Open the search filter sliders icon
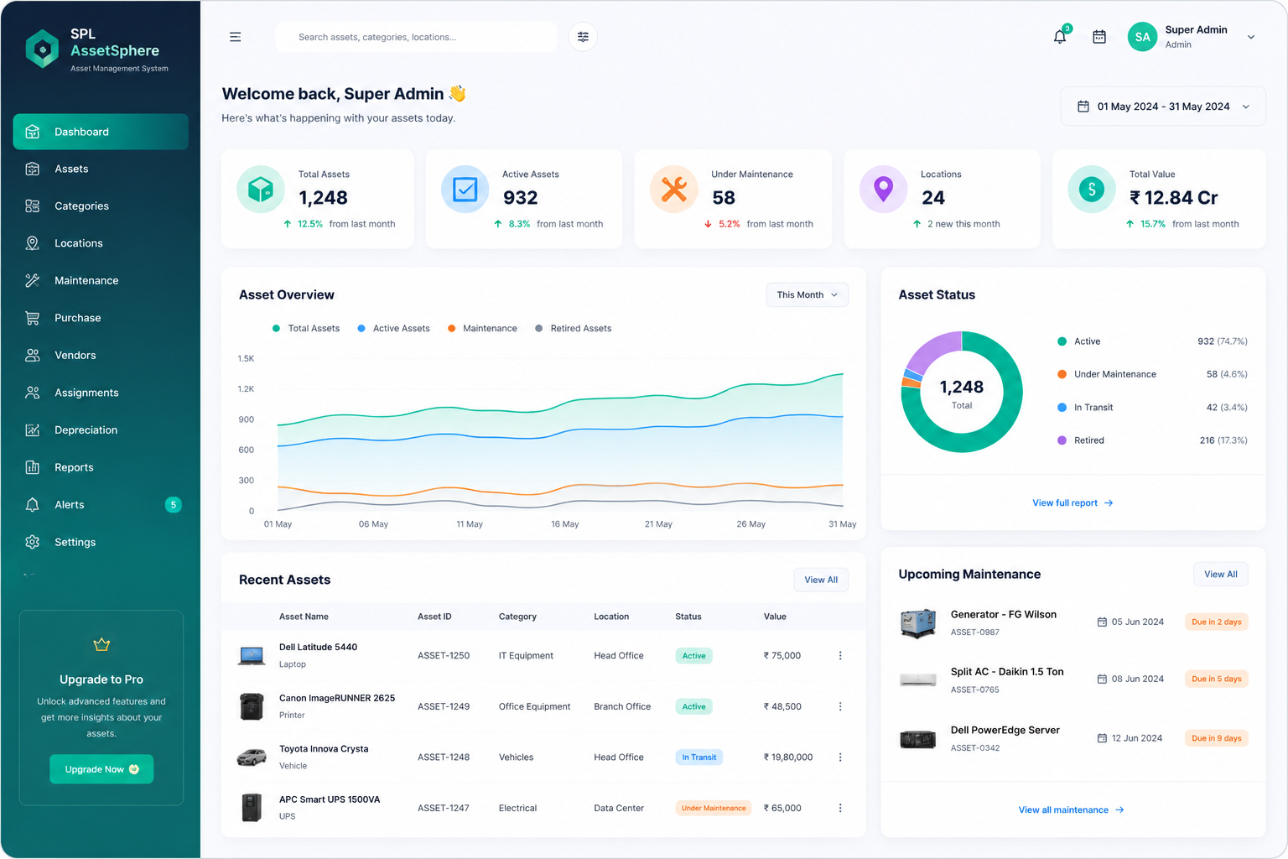 [583, 37]
